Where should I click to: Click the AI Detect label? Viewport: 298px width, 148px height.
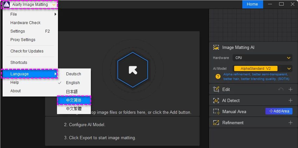click(231, 101)
